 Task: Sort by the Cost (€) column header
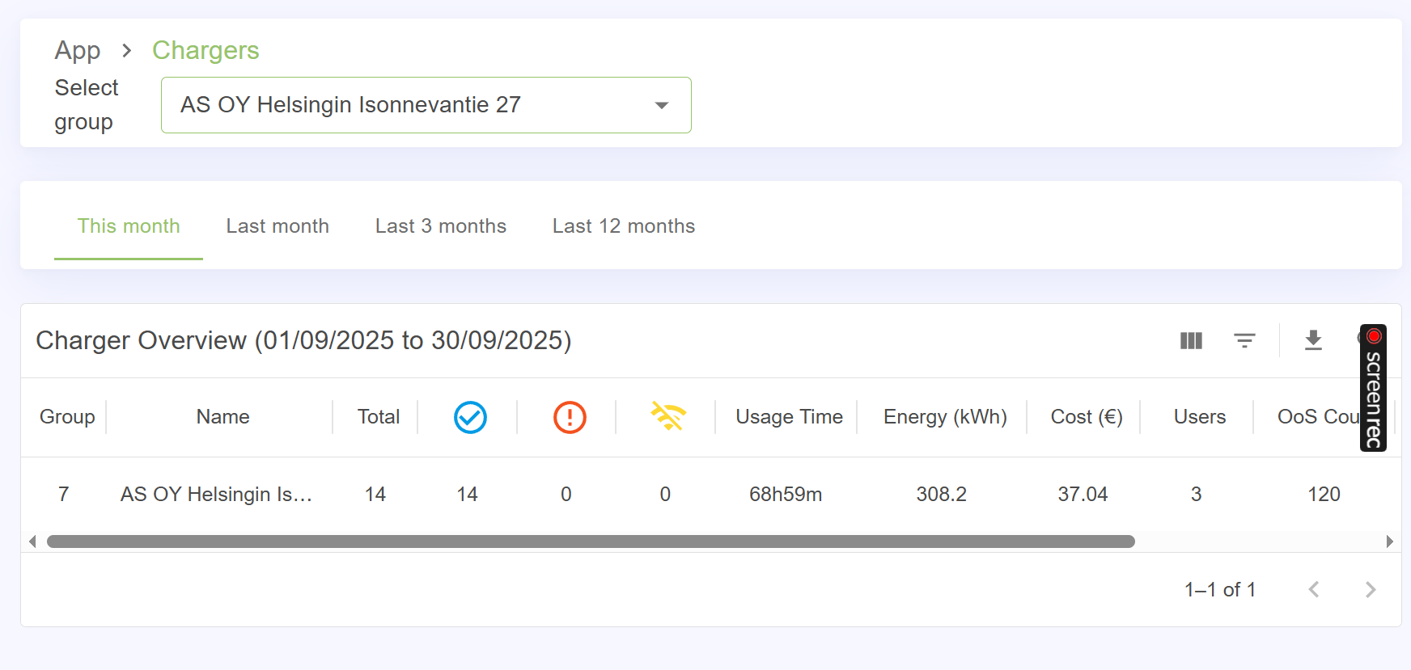pyautogui.click(x=1087, y=417)
